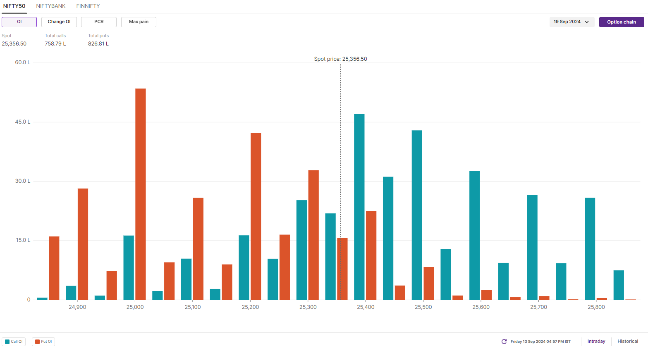The height and width of the screenshot is (349, 648).
Task: Show the Max pain view
Action: tap(139, 22)
